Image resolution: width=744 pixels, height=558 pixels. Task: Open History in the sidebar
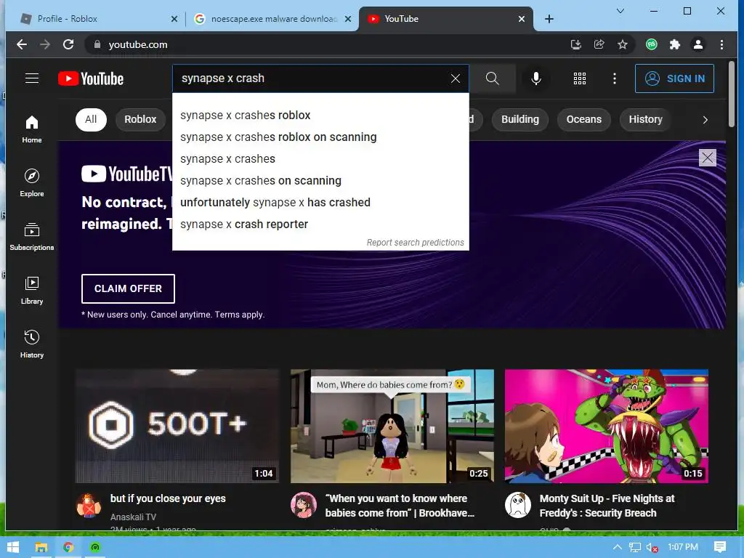pyautogui.click(x=32, y=344)
